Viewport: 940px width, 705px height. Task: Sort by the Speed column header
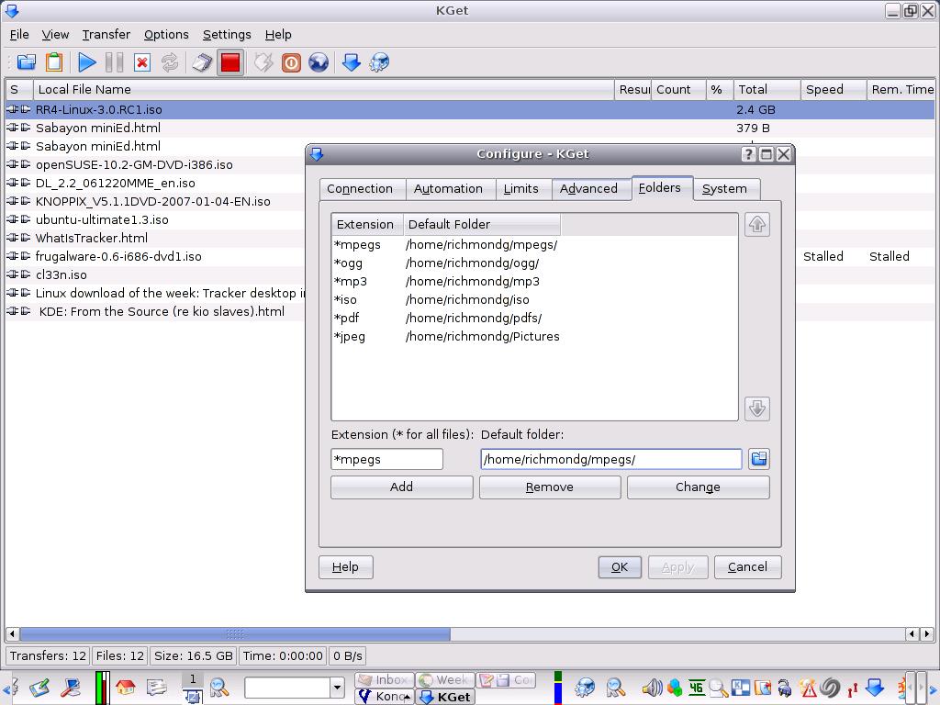(x=834, y=90)
